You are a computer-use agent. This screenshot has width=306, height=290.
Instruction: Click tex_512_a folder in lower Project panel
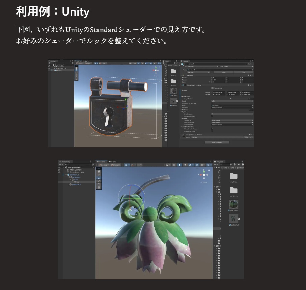[233, 177]
